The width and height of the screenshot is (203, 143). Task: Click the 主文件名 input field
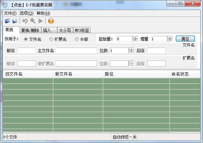[76, 51]
